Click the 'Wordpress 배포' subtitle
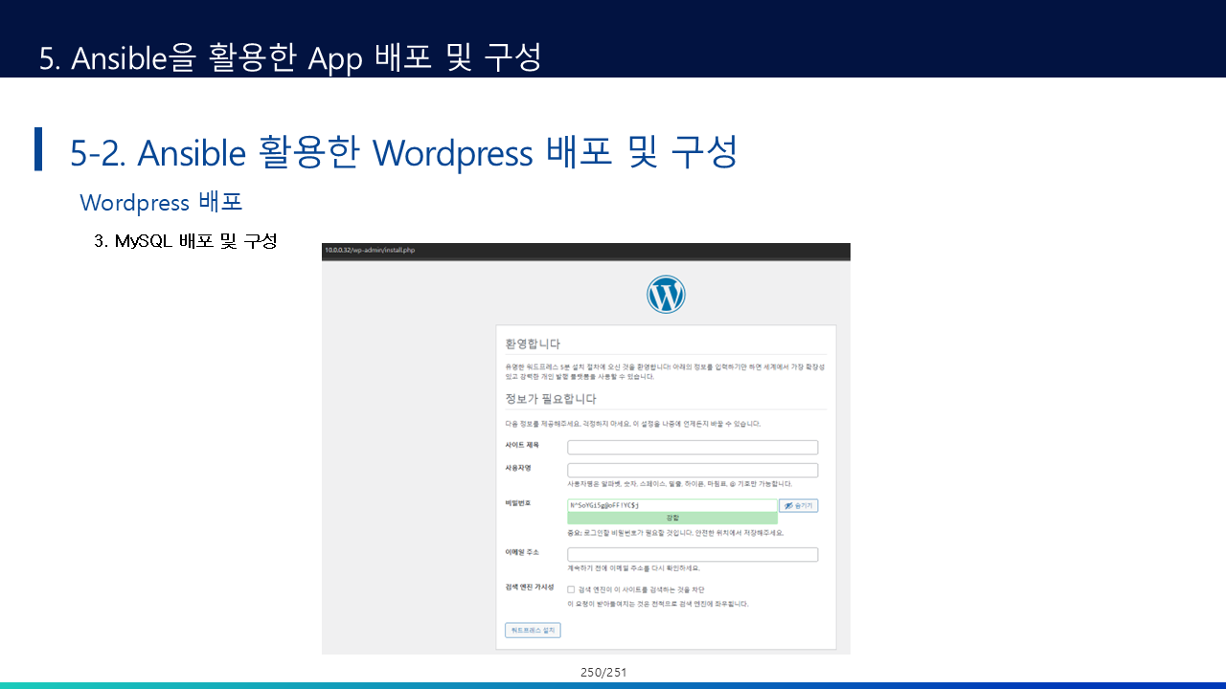 coord(161,202)
